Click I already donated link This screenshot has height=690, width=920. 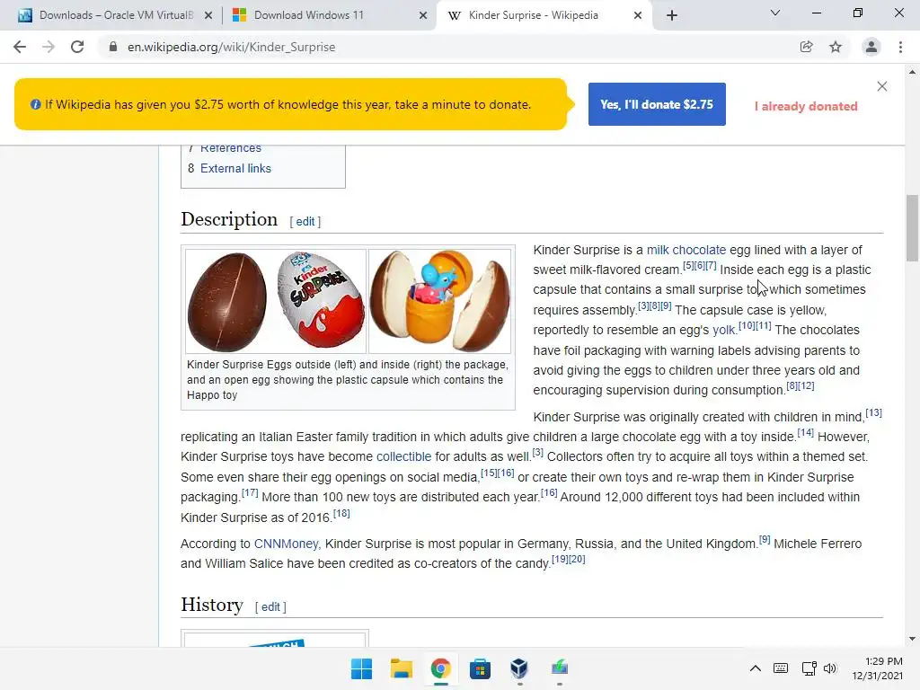pyautogui.click(x=806, y=106)
